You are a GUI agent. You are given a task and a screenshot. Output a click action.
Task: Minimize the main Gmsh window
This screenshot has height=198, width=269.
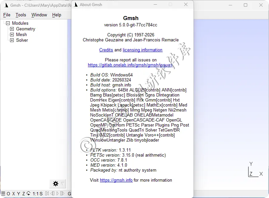pyautogui.click(x=230, y=5)
